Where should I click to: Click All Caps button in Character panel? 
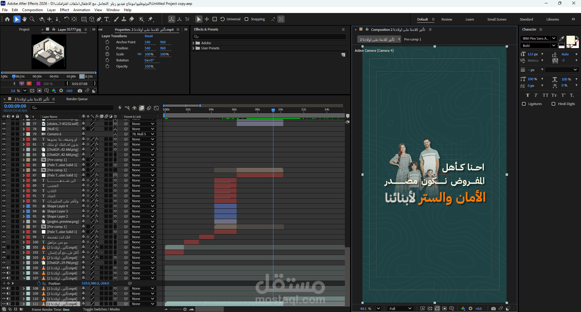point(545,95)
